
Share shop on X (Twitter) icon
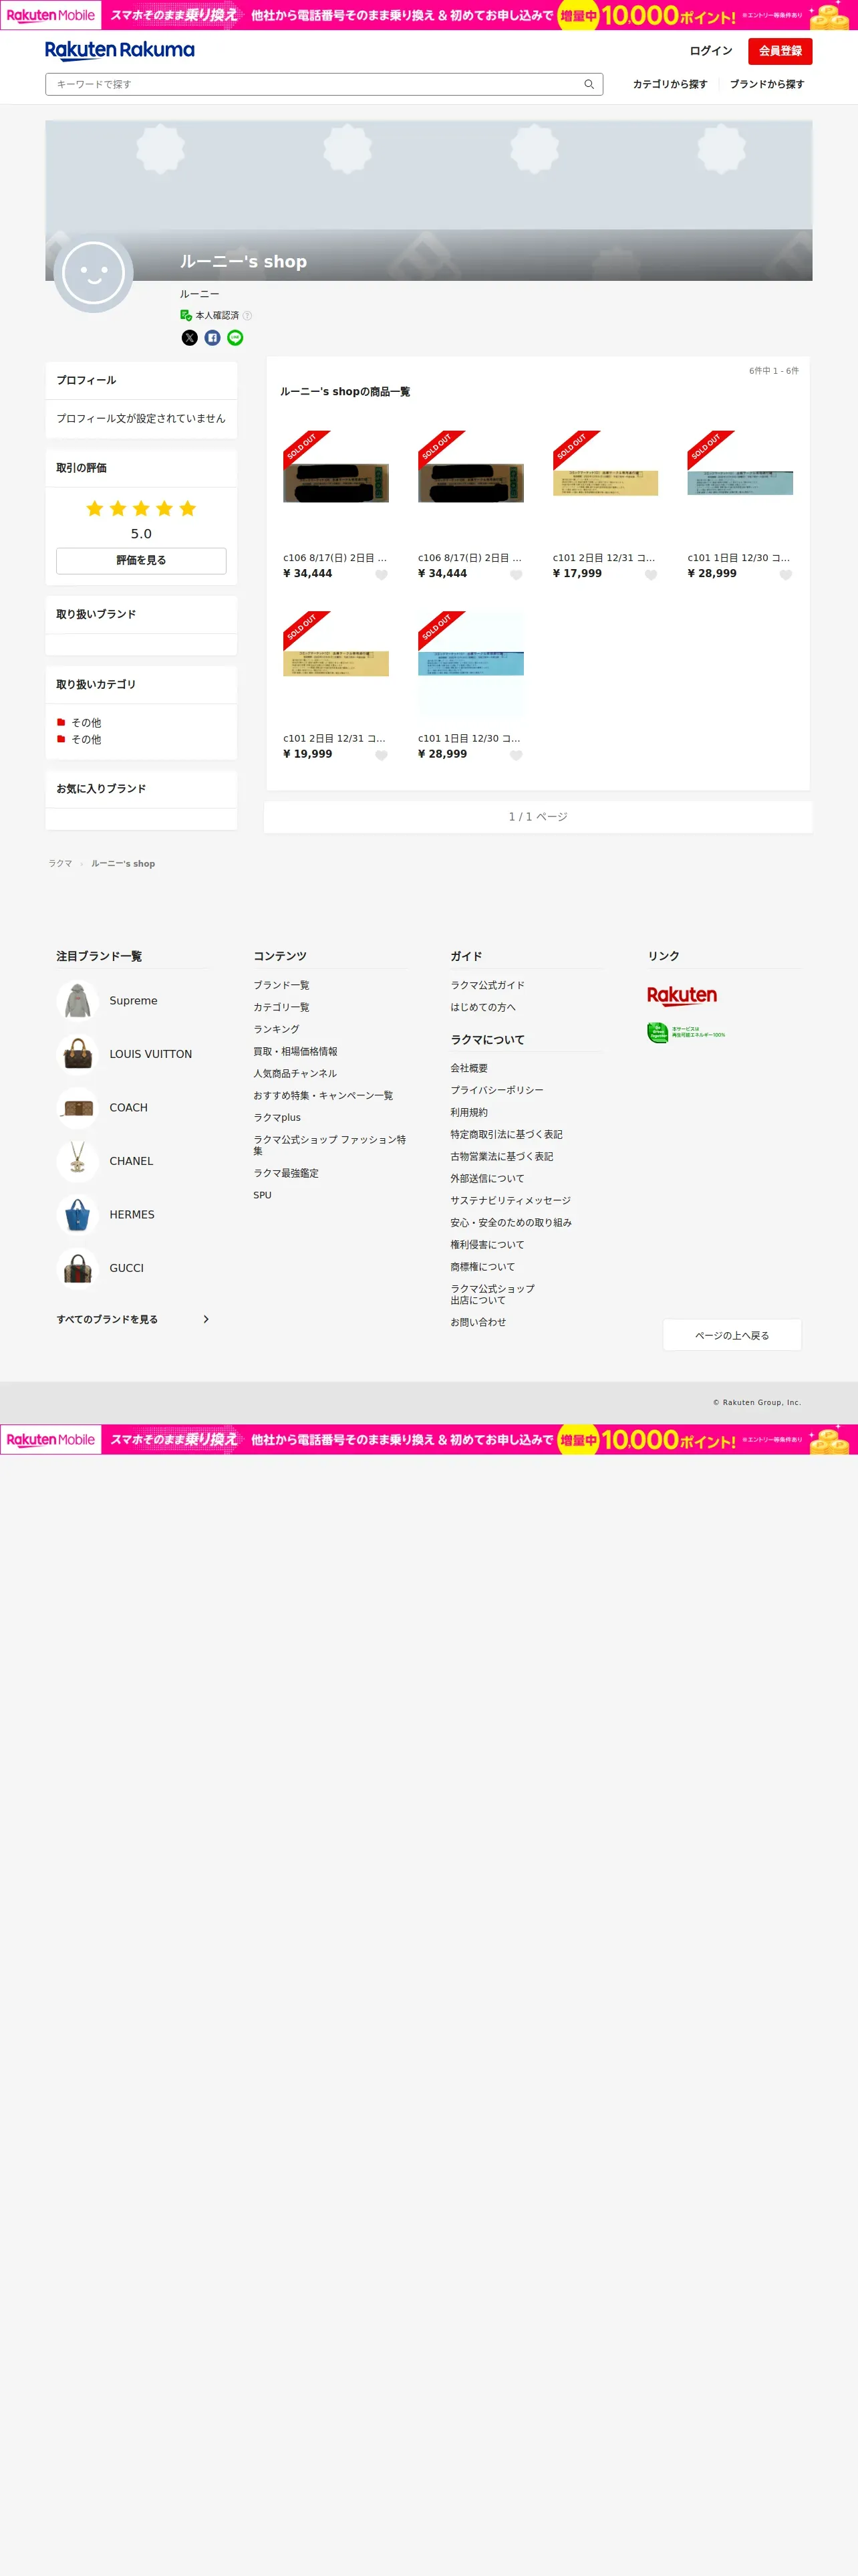(190, 338)
